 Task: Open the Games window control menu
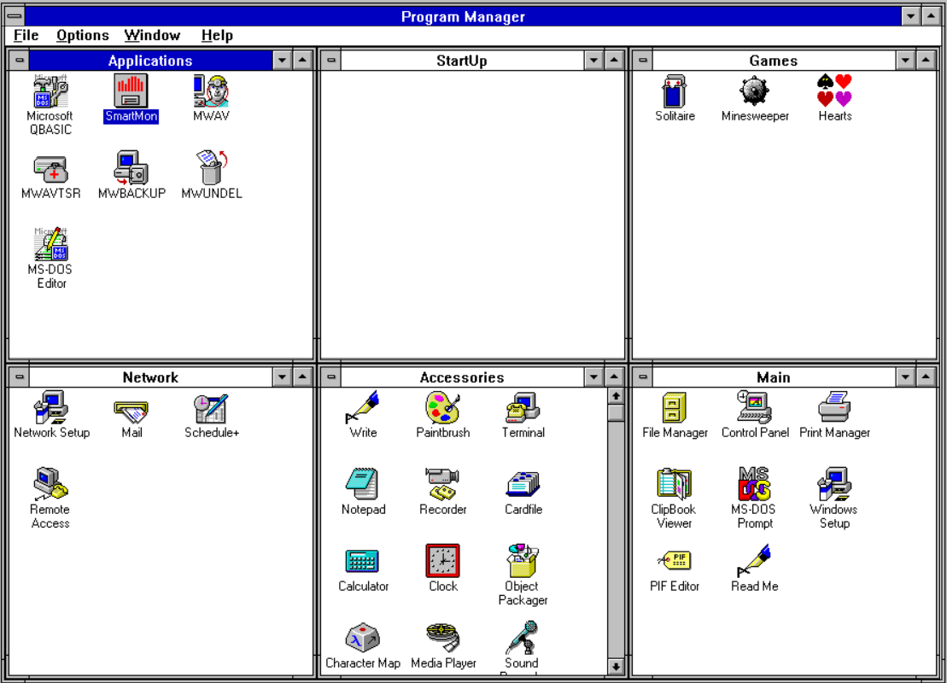[x=643, y=61]
